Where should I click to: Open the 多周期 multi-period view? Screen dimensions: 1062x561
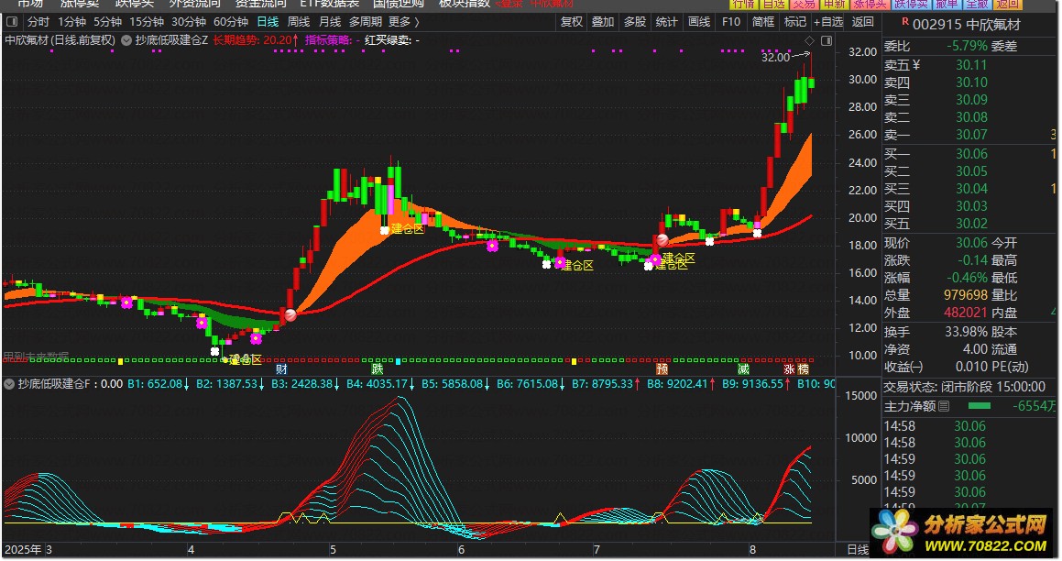366,22
